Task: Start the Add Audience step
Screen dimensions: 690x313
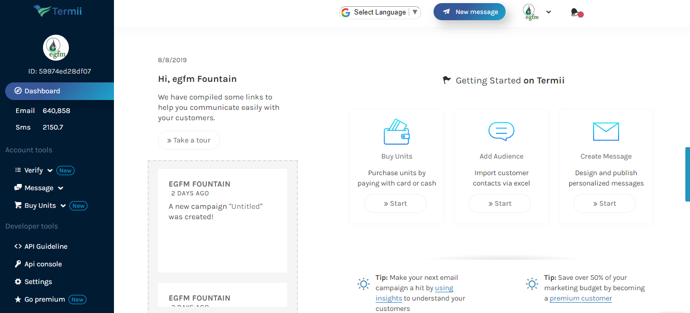Action: coord(500,204)
